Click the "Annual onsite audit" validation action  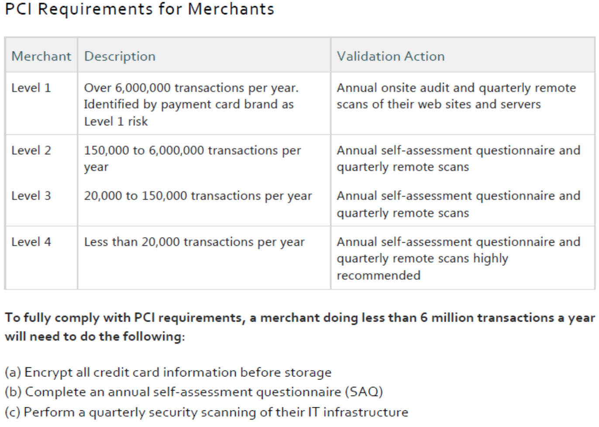(x=456, y=96)
